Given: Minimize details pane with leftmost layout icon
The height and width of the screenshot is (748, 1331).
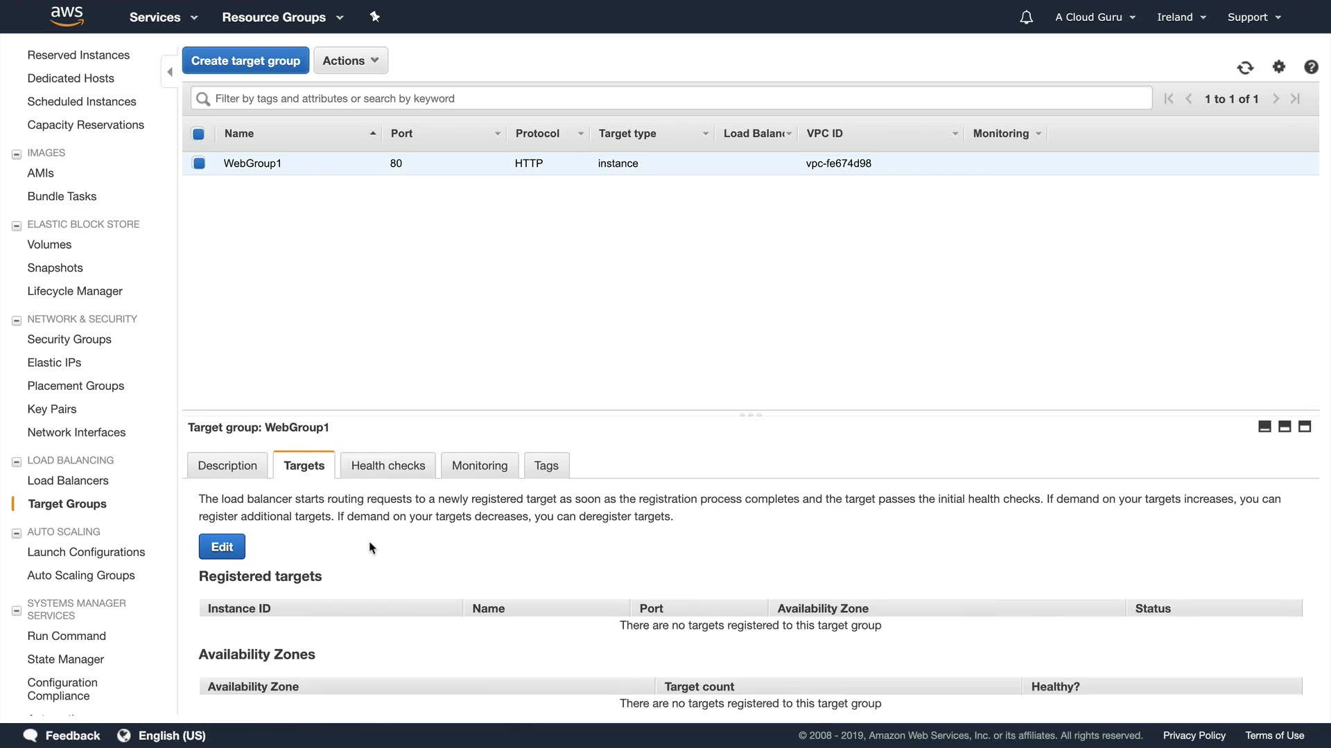Looking at the screenshot, I should coord(1264,427).
